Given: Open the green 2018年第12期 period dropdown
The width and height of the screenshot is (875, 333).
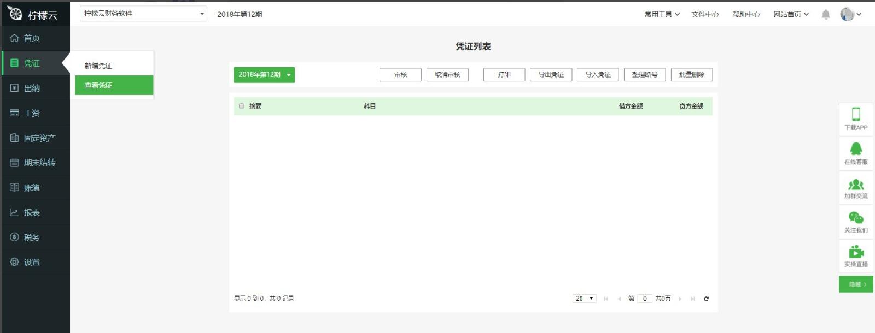Looking at the screenshot, I should point(264,75).
